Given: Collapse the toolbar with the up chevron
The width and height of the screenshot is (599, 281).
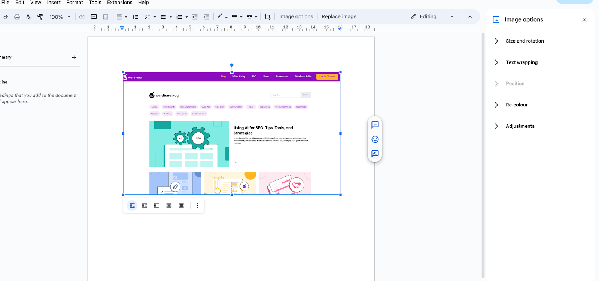Looking at the screenshot, I should click(x=470, y=17).
